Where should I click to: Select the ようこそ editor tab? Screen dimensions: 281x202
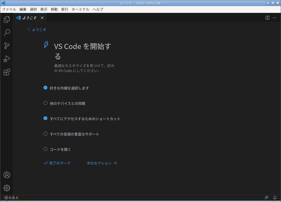click(30, 18)
